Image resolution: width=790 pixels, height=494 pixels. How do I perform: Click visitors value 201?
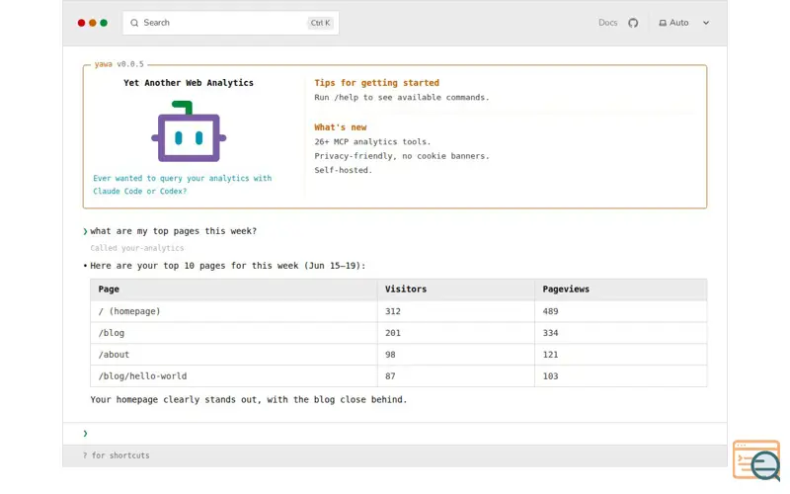click(x=393, y=333)
